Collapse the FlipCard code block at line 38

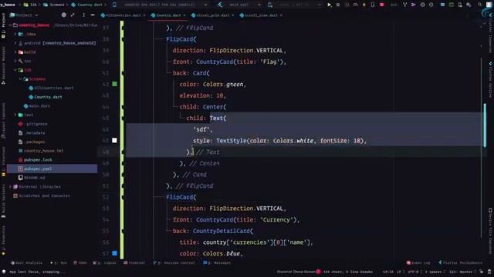(123, 39)
